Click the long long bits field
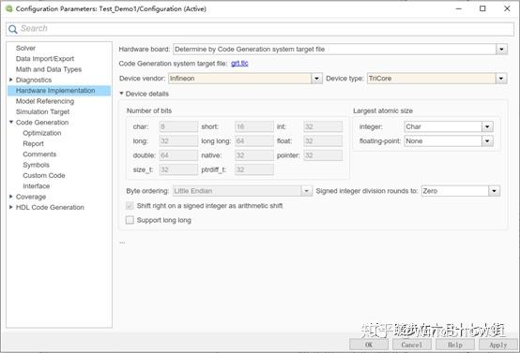The height and width of the screenshot is (353, 520). tap(254, 141)
